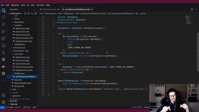Expand the TIMELINE section
The height and width of the screenshot is (112, 199).
coord(14,104)
